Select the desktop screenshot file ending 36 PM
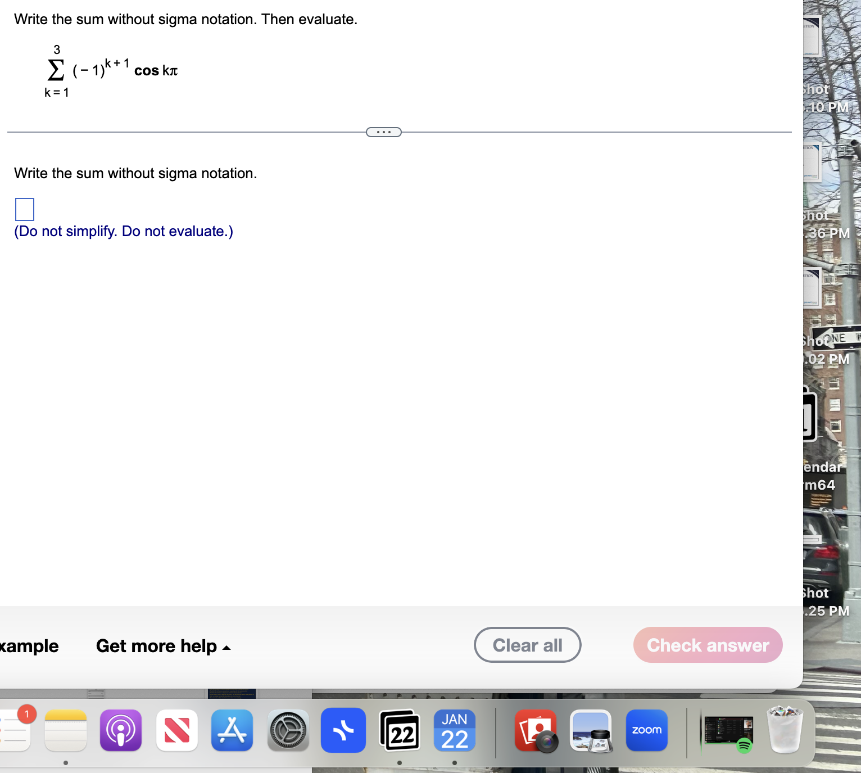This screenshot has height=773, width=861. point(826,191)
